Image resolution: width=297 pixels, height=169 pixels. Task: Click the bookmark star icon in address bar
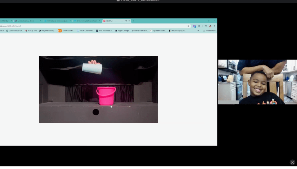188,26
